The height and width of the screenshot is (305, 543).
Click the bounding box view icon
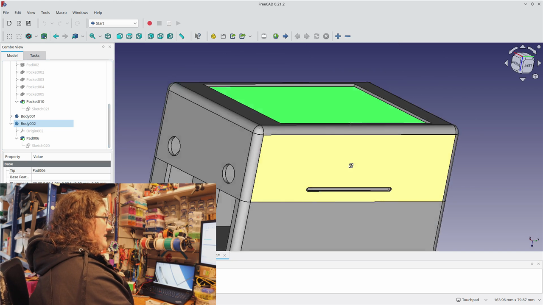point(44,36)
